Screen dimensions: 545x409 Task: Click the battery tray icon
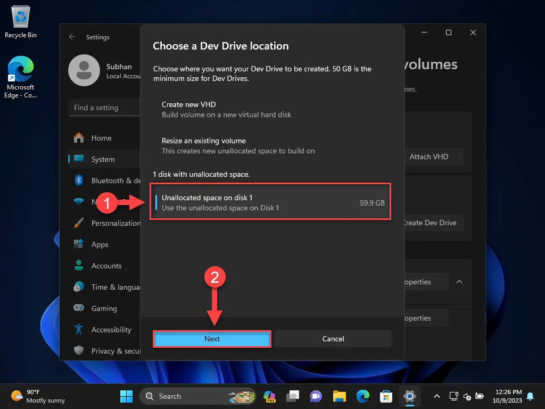480,396
